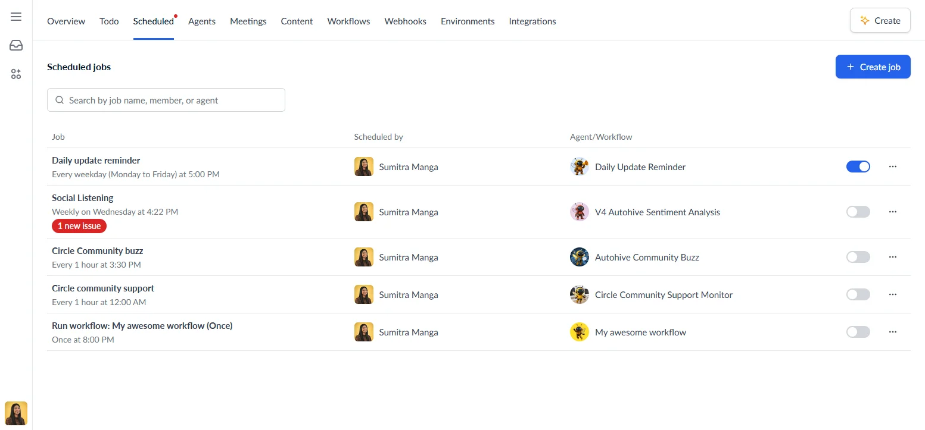Click the V4 Autohive Sentiment Analysis agent avatar
This screenshot has height=430, width=925.
tap(578, 212)
